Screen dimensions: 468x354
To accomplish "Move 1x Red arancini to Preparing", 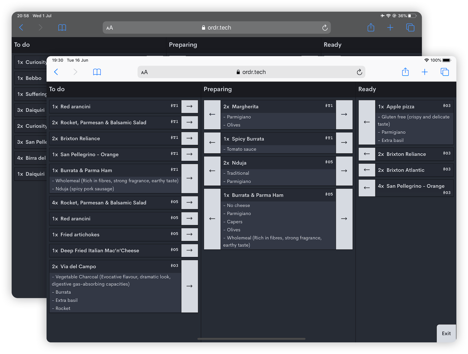I will (190, 106).
